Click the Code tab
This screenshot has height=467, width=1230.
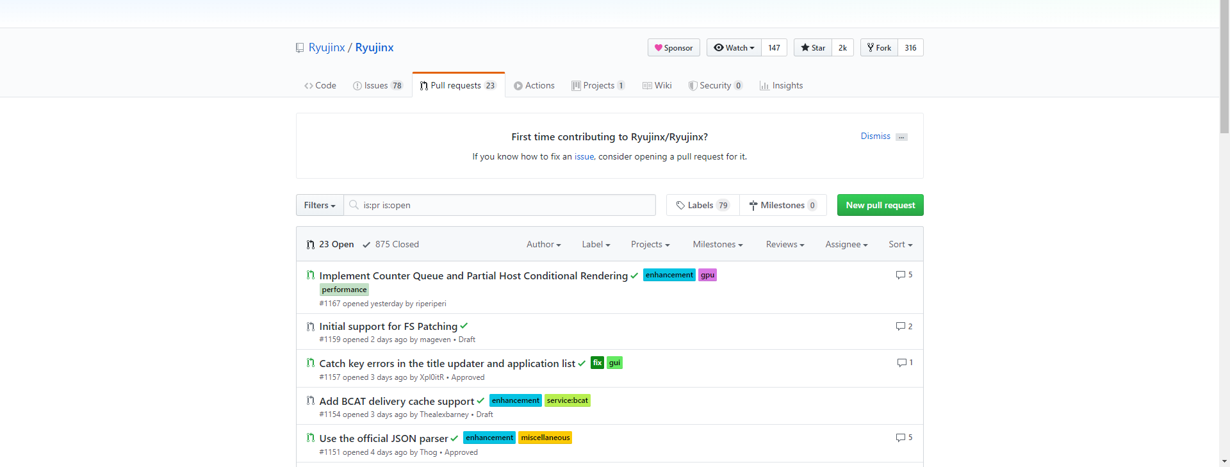[320, 85]
